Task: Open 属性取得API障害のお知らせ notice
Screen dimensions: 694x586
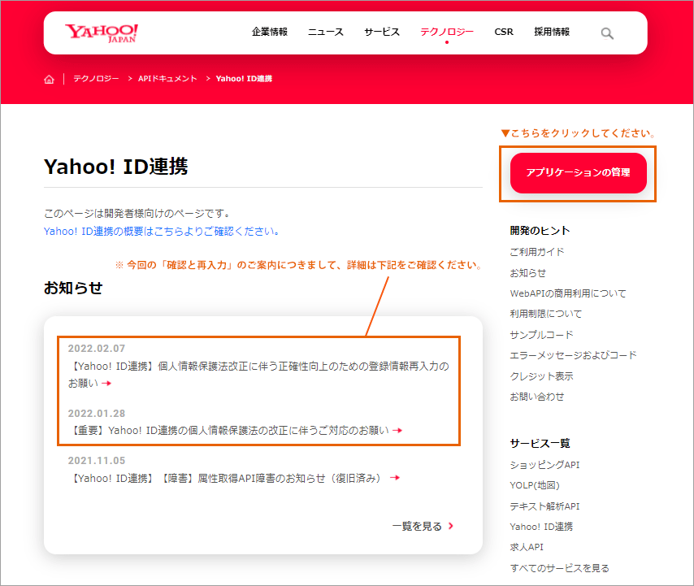Action: pos(226,478)
